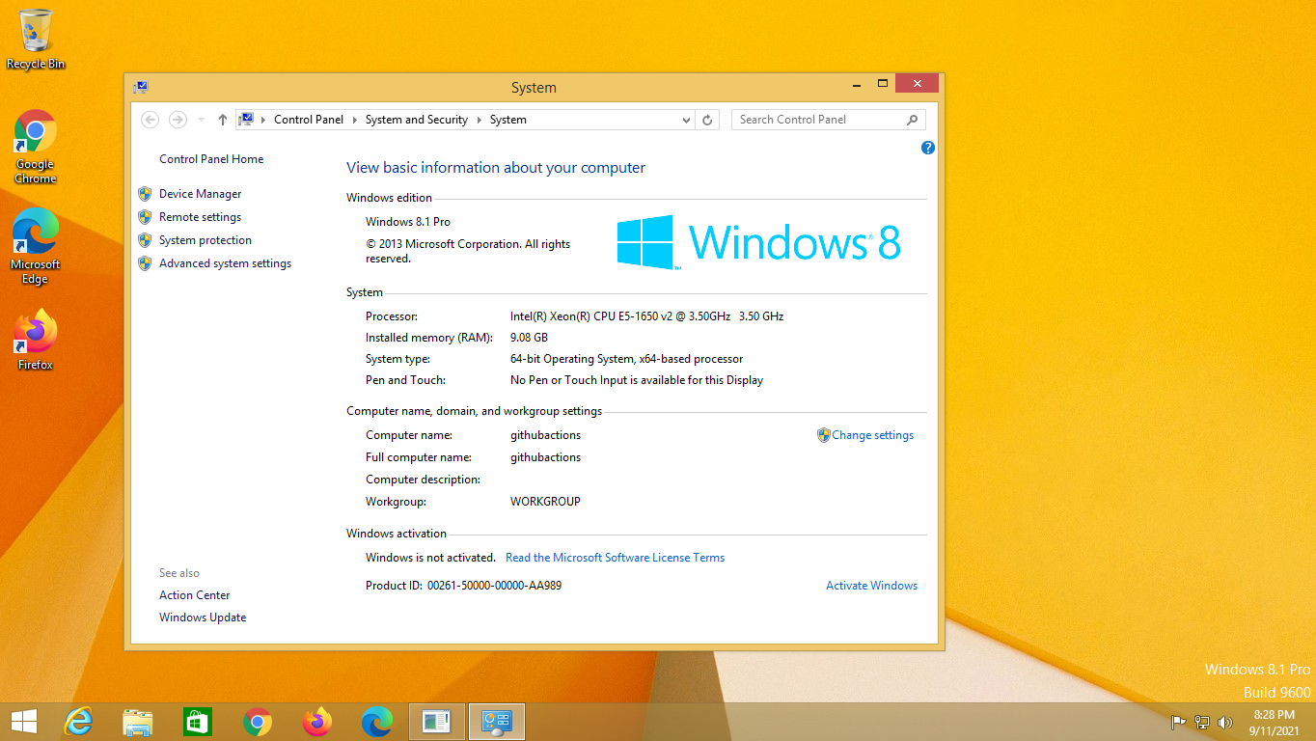Open Advanced system settings

225,263
